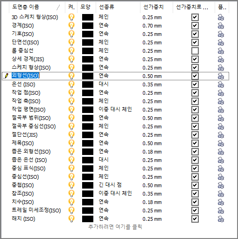The image size is (238, 239).
Task: Click printer icon for 3D 스케치 형상(ISO)
Action: (221, 17)
